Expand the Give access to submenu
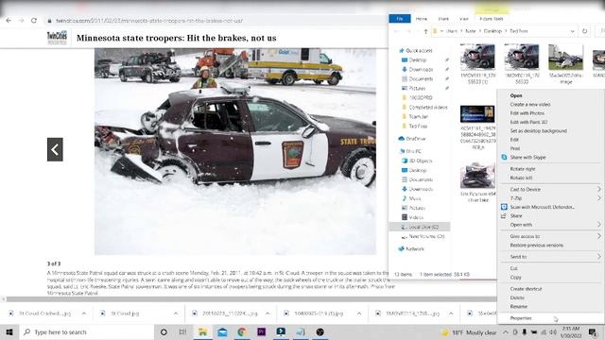Screen dimensions: 605x340 [x=551, y=236]
